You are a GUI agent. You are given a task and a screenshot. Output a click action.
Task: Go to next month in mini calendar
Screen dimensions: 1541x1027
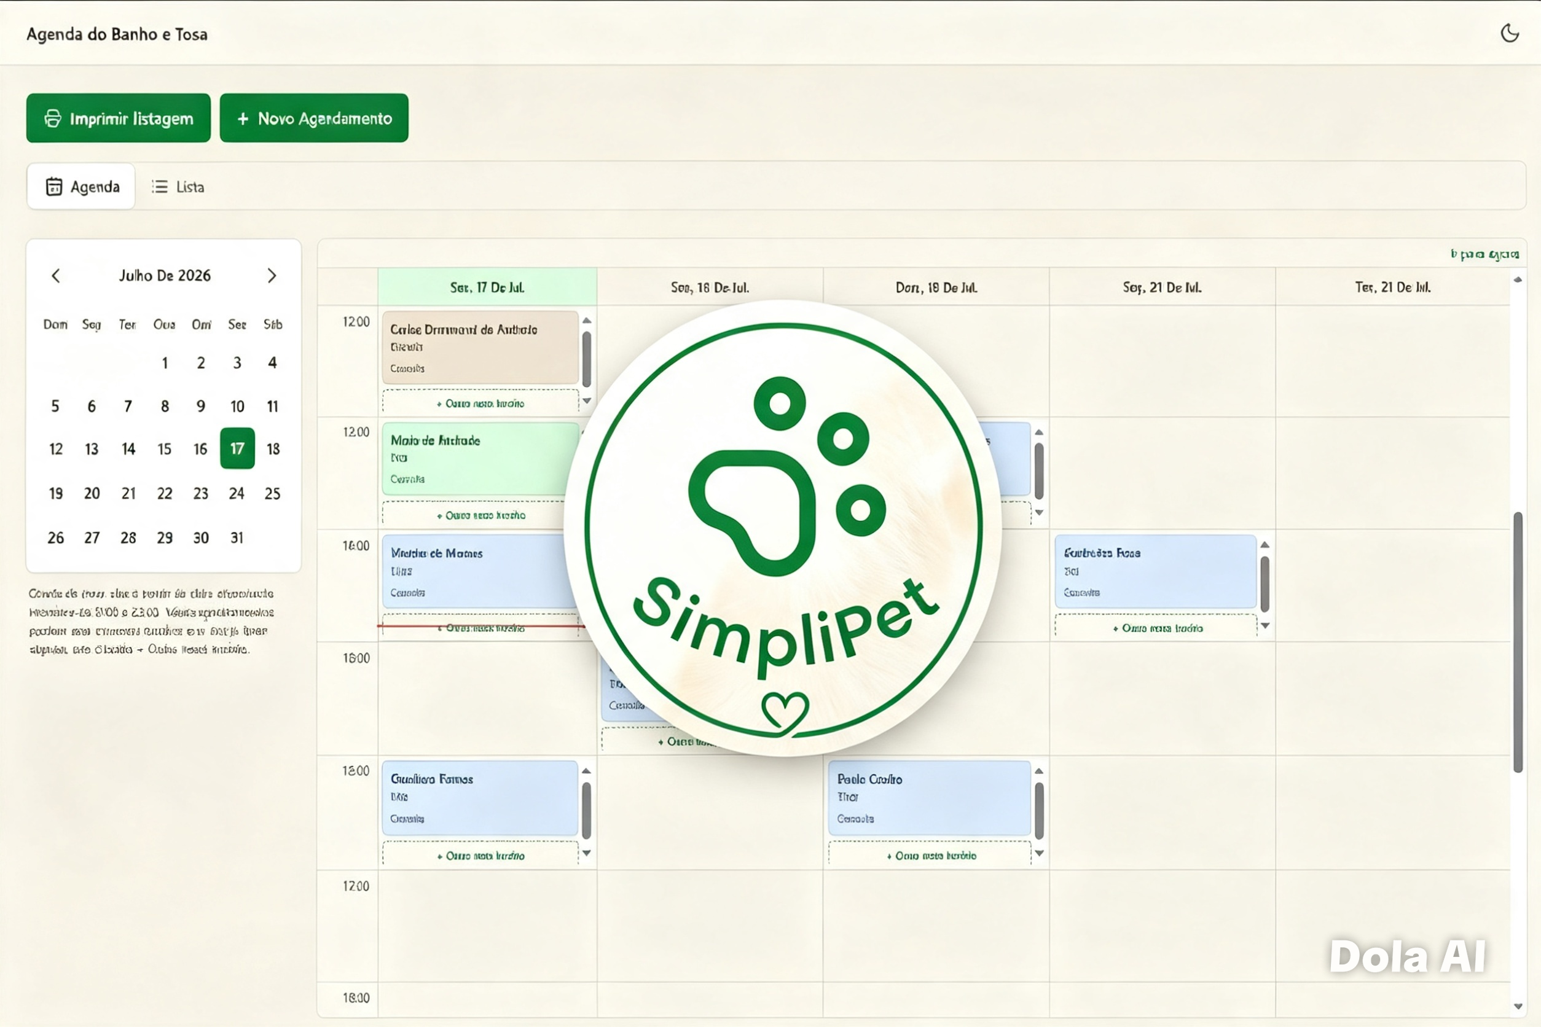(x=272, y=276)
